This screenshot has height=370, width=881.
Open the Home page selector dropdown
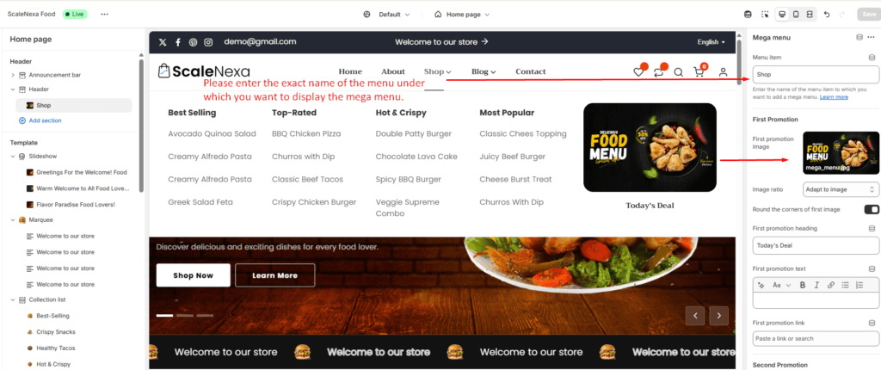pyautogui.click(x=462, y=14)
